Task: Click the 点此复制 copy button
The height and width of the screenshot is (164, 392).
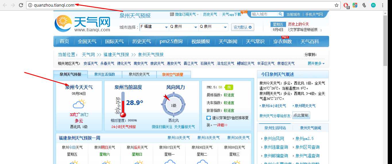Action: coord(301,115)
